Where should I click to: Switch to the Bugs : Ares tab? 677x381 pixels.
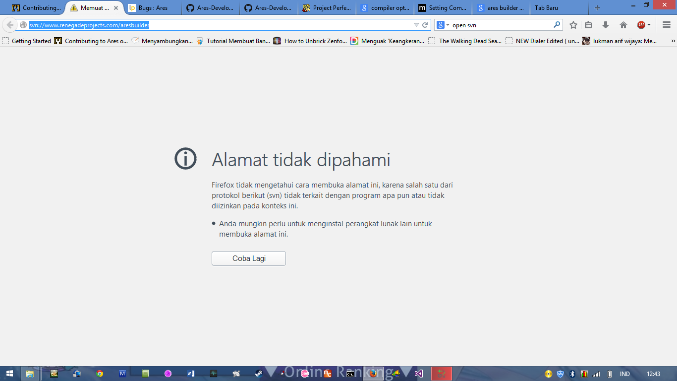pos(153,8)
